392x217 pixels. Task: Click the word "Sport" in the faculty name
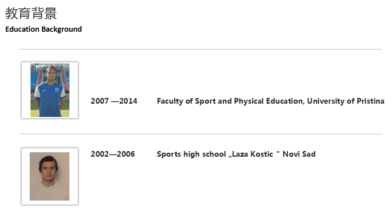point(205,101)
